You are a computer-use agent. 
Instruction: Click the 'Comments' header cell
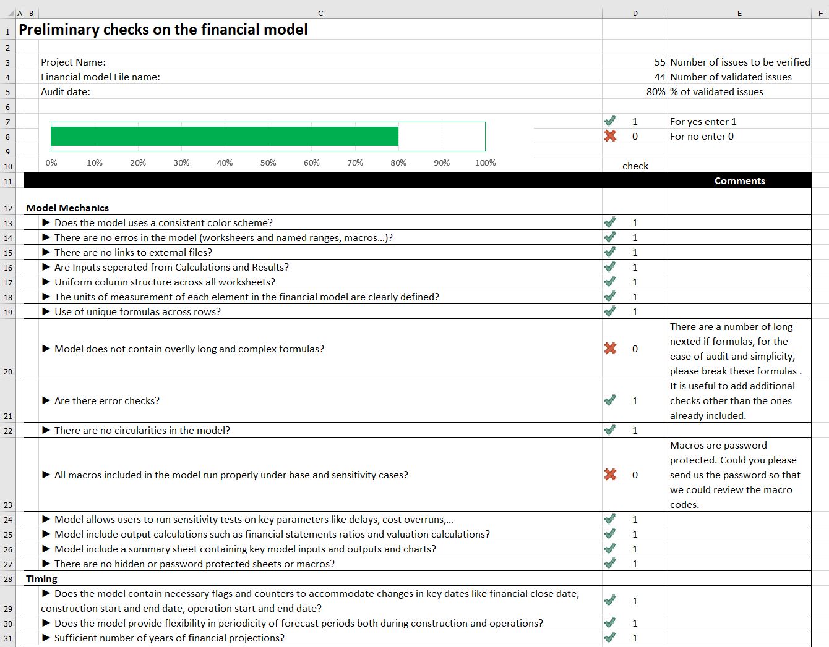click(x=739, y=181)
